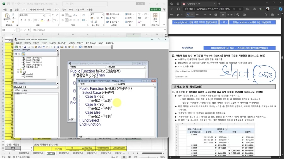
Task: Click the Paste icon in Excel ribbon
Action: pos(7,16)
